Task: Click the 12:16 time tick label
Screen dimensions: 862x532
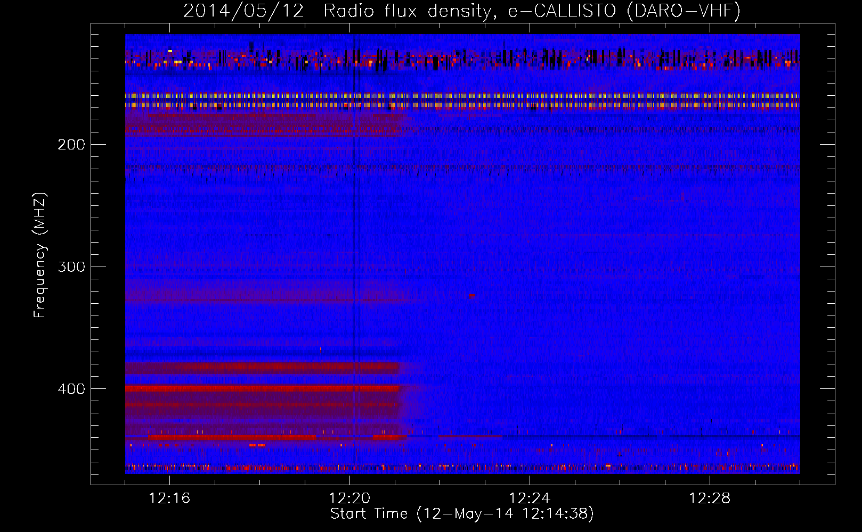Action: coord(169,498)
